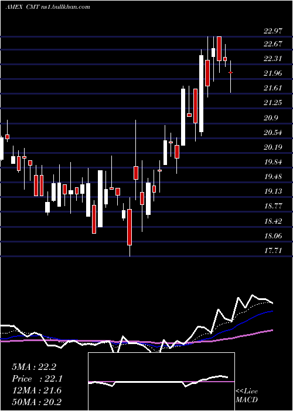Click the 50MA : 20.2 readout

pyautogui.click(x=36, y=402)
